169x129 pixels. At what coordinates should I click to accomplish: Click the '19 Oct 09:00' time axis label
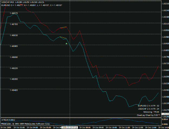(x=98, y=127)
